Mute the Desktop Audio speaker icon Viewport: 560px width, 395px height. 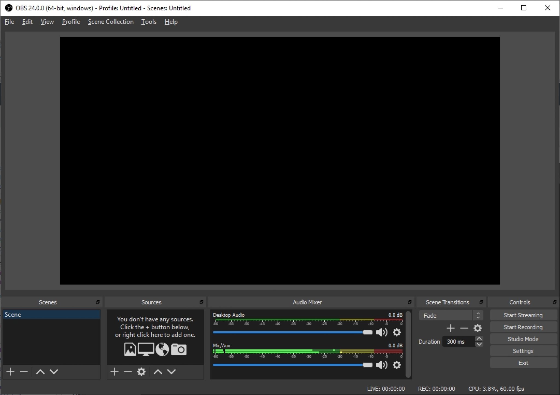(x=382, y=332)
